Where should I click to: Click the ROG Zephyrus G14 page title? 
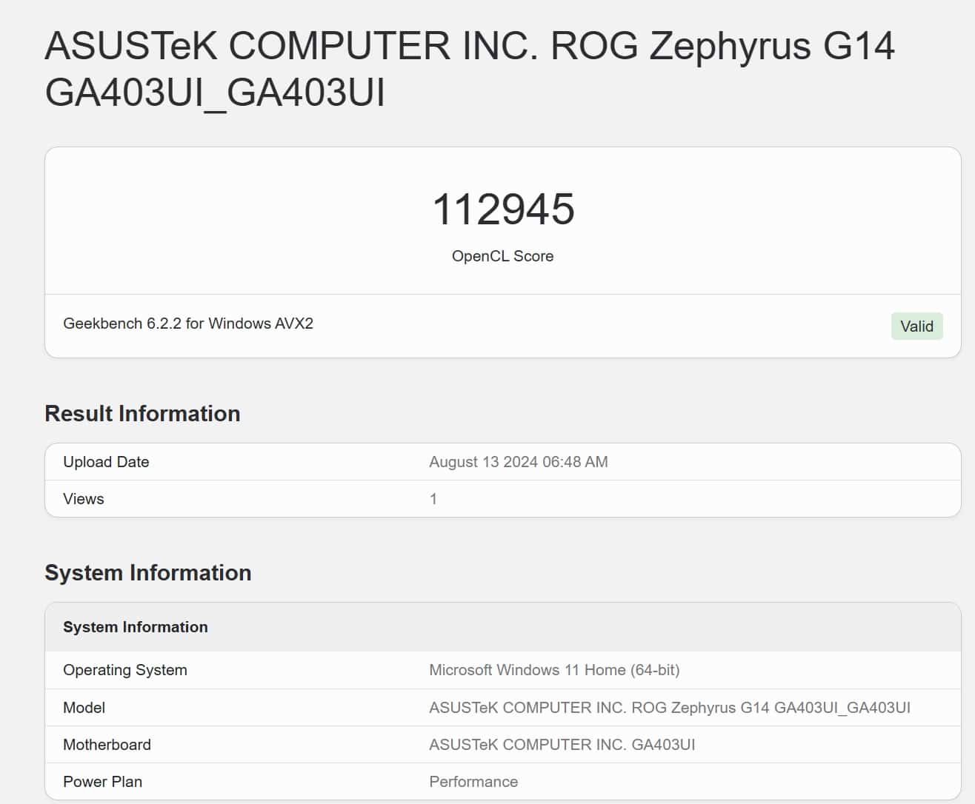click(470, 69)
